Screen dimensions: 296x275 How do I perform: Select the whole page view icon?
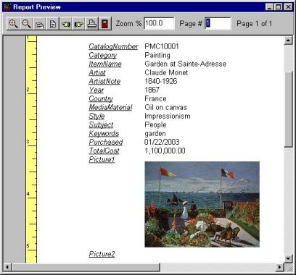[52, 24]
